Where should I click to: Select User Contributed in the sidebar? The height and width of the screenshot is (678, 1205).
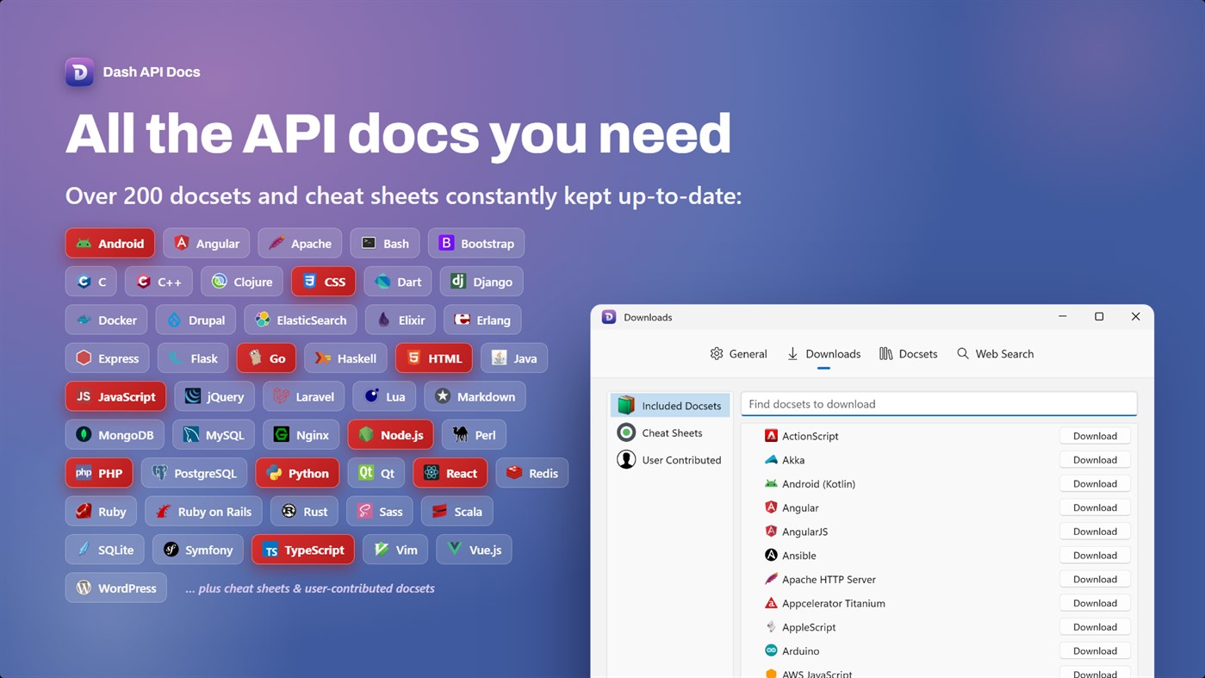tap(670, 459)
